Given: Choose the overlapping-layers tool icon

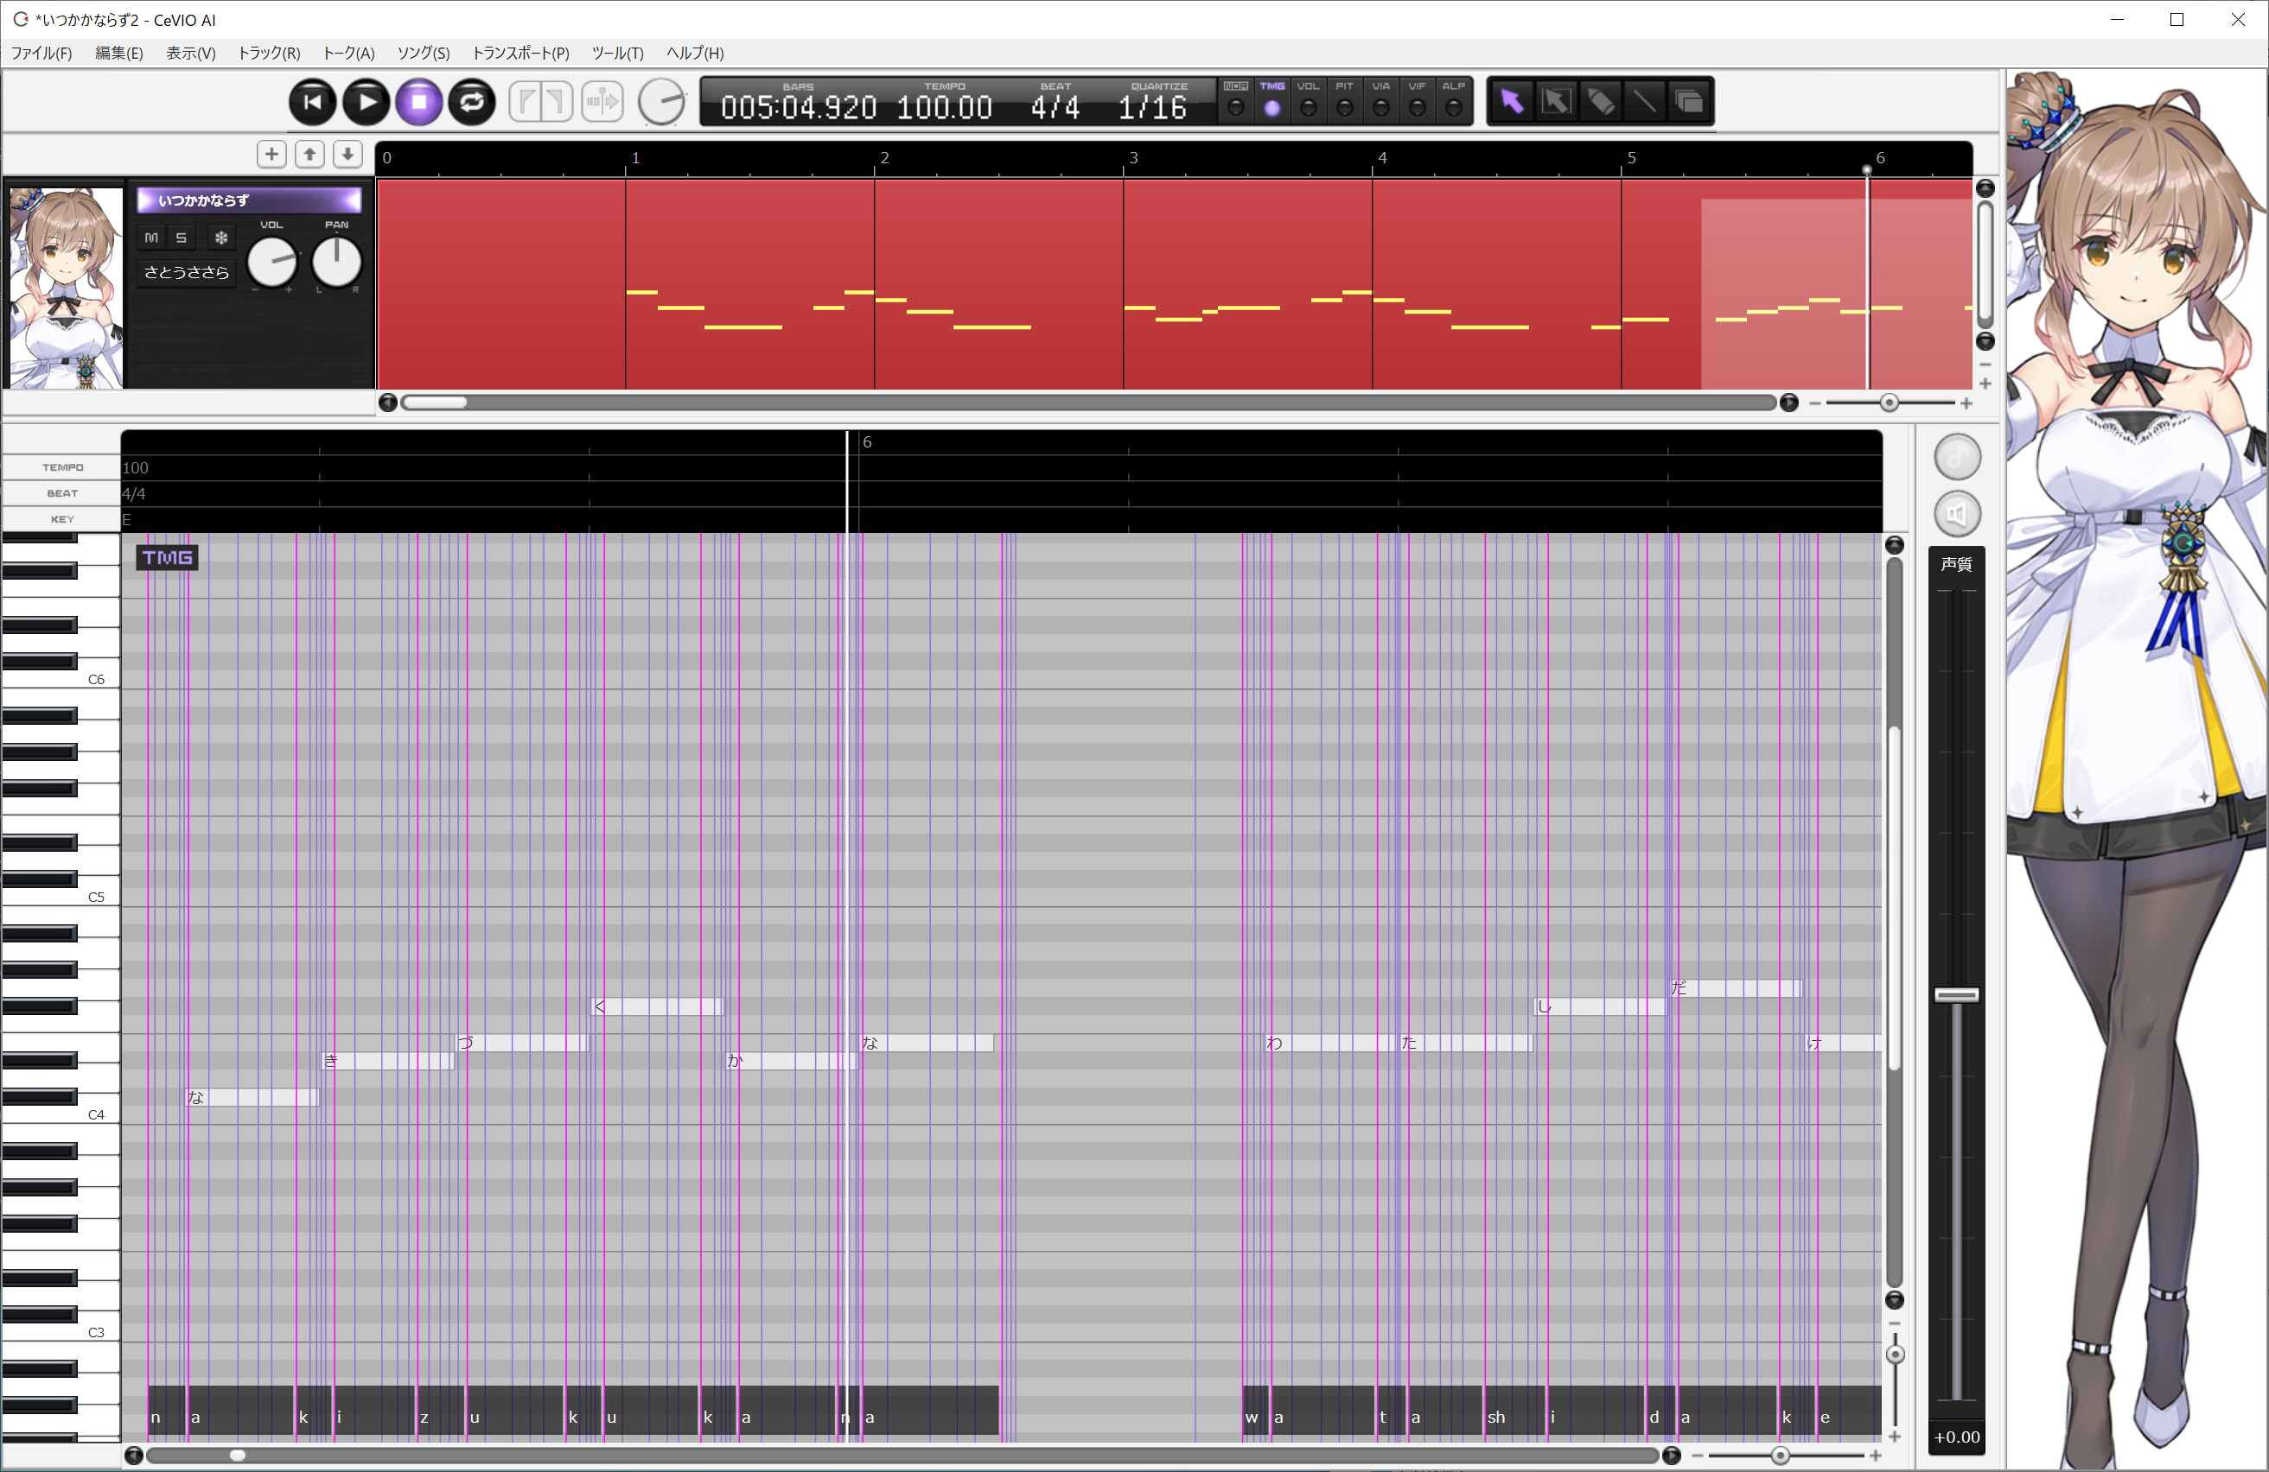Looking at the screenshot, I should (x=1689, y=101).
